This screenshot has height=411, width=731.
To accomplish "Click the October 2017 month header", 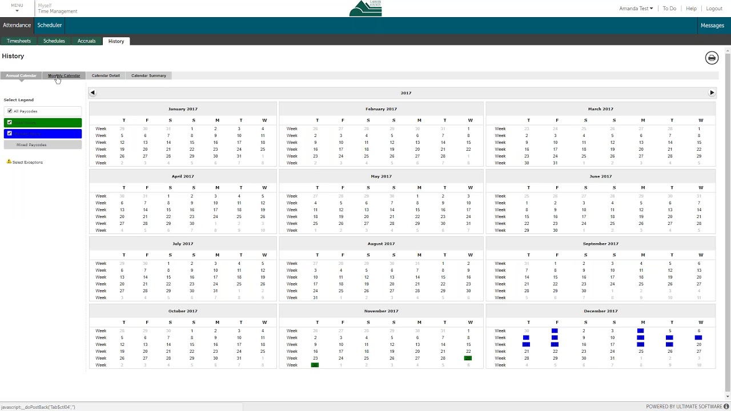I will (183, 311).
